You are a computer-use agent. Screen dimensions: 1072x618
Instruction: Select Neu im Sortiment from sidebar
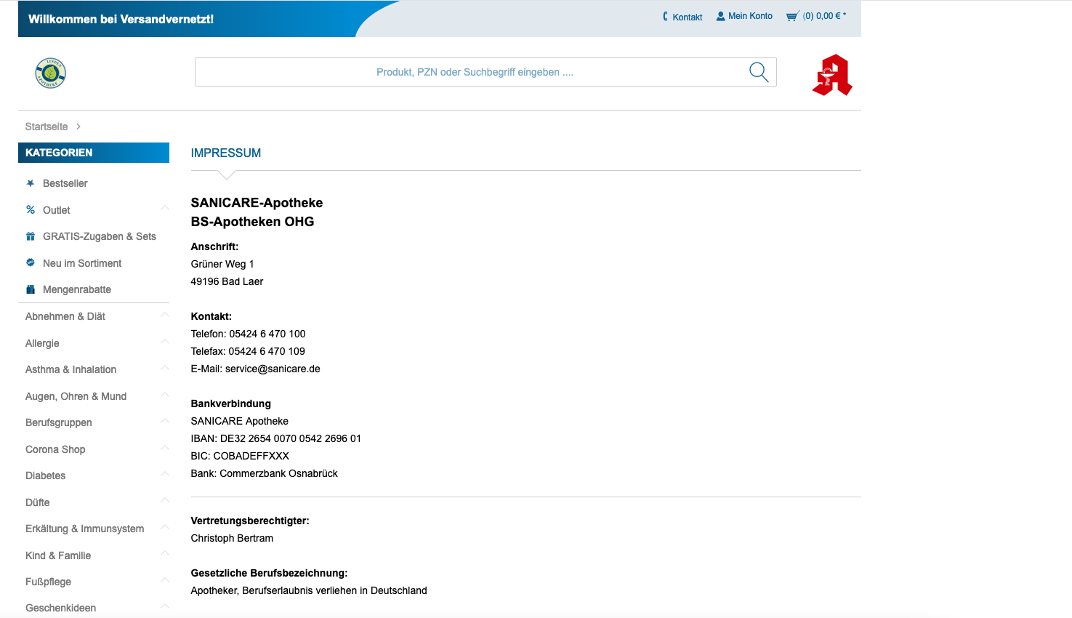tap(81, 263)
